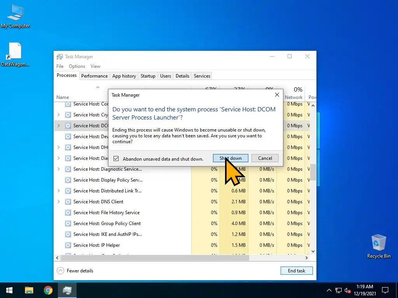
Task: Open the DataWagon desktop shortcut
Action: coord(15,54)
